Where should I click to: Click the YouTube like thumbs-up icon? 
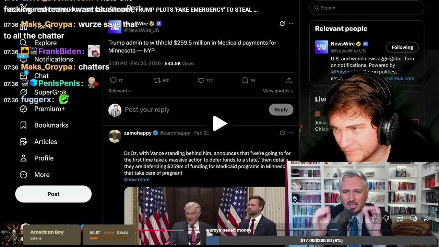(x=375, y=219)
